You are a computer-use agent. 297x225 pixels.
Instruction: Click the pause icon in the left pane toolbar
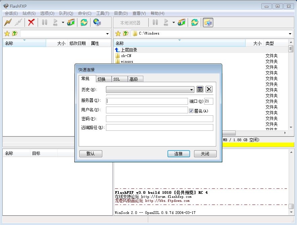44,22
